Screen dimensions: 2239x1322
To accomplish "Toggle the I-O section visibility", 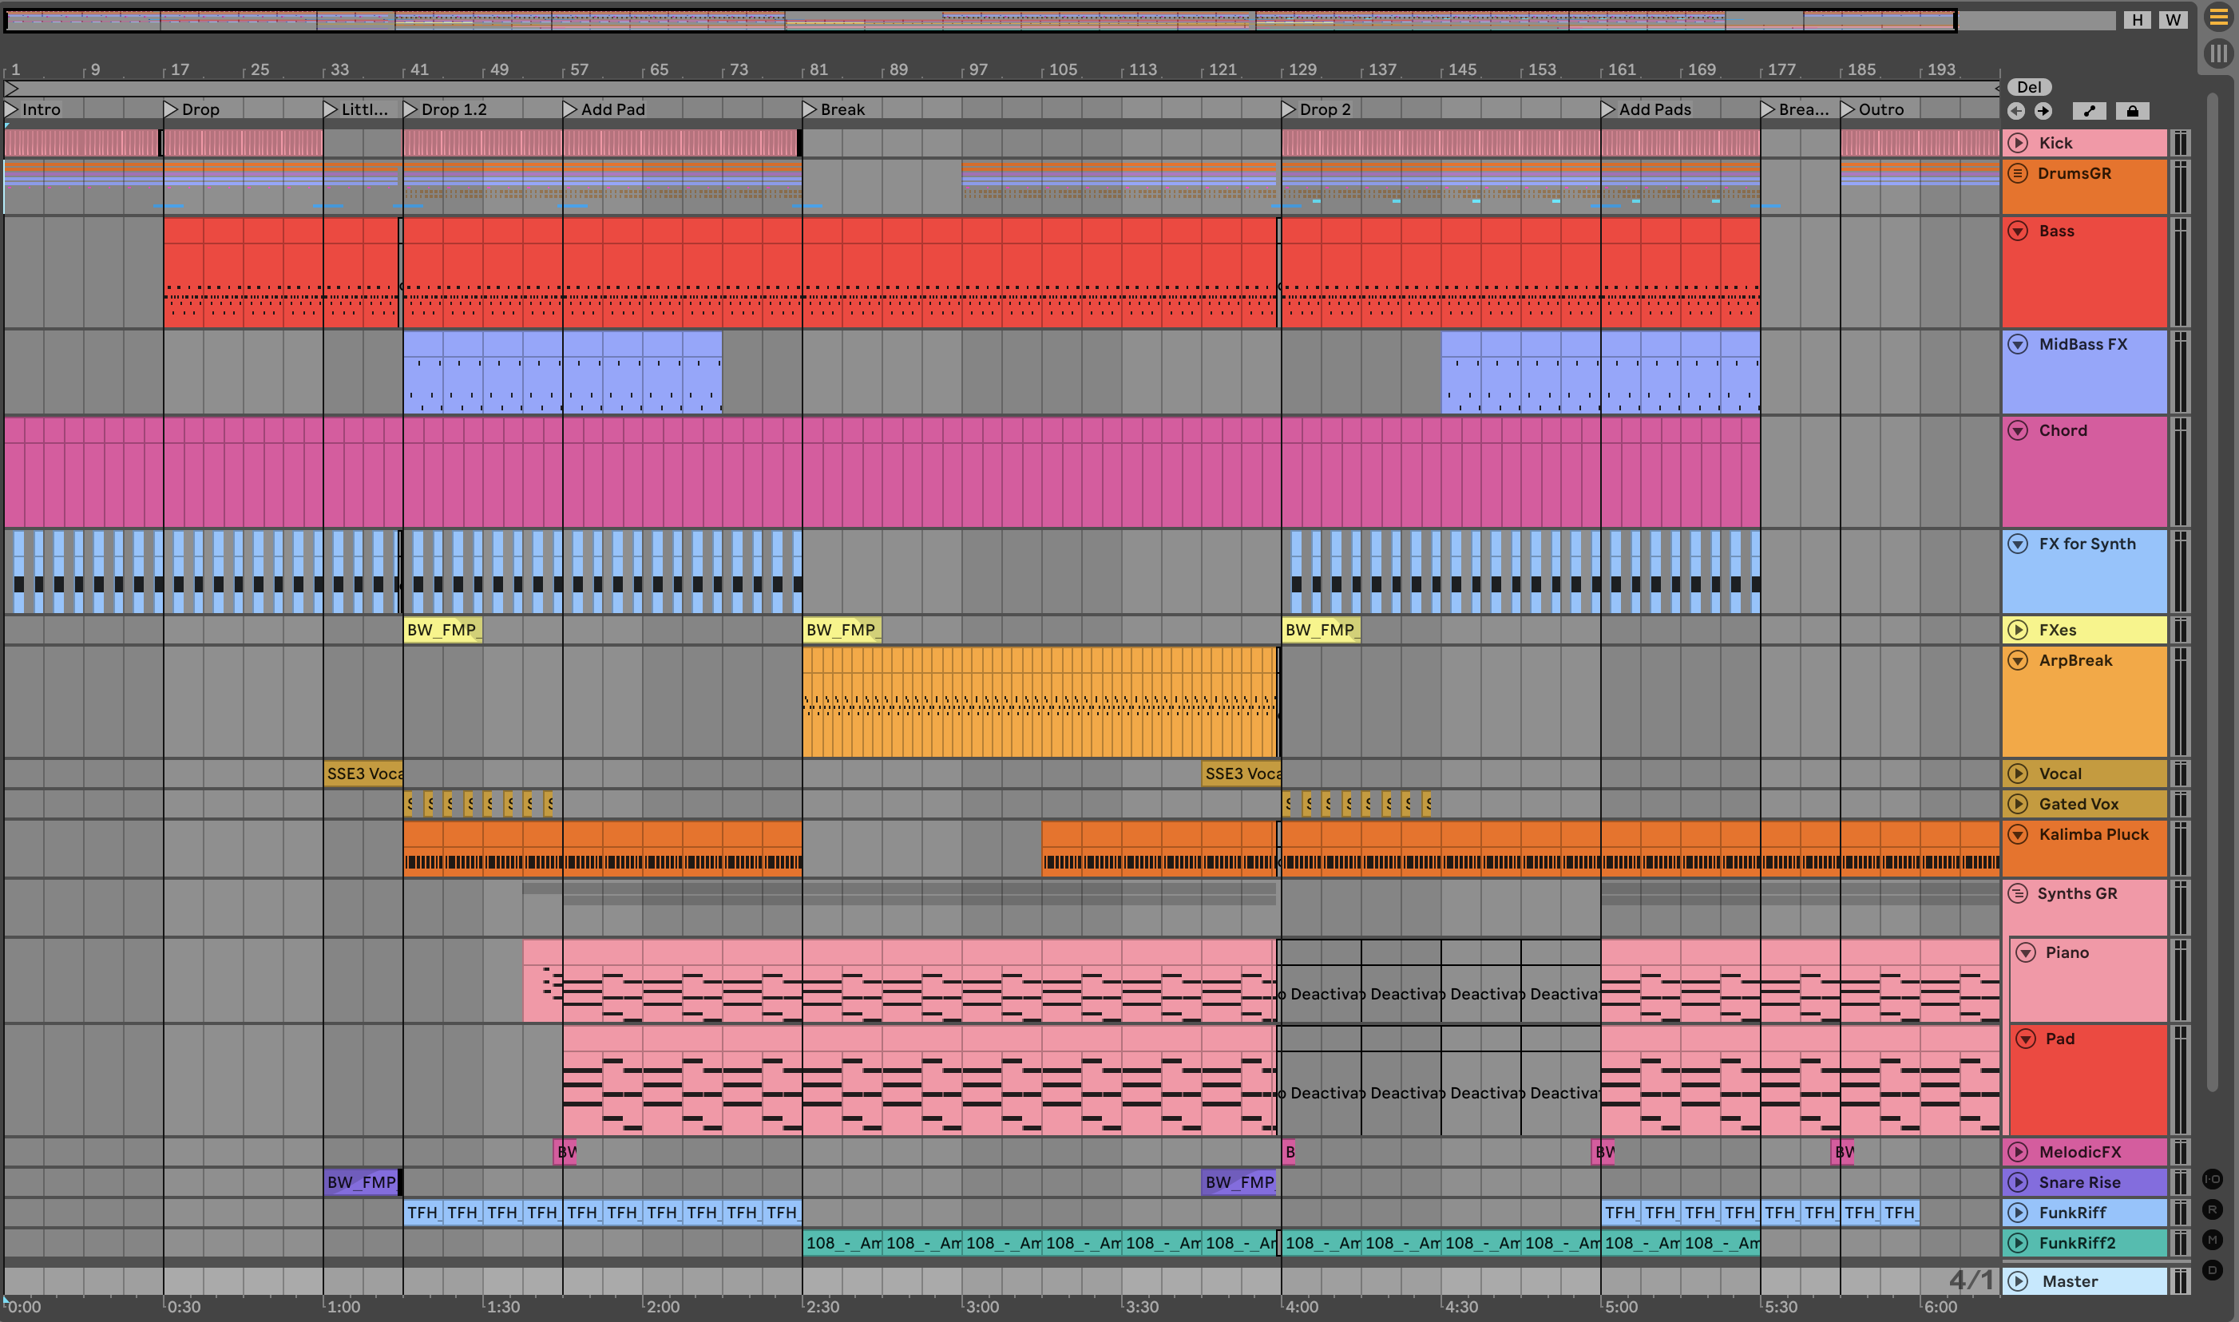I will pos(2213,1179).
